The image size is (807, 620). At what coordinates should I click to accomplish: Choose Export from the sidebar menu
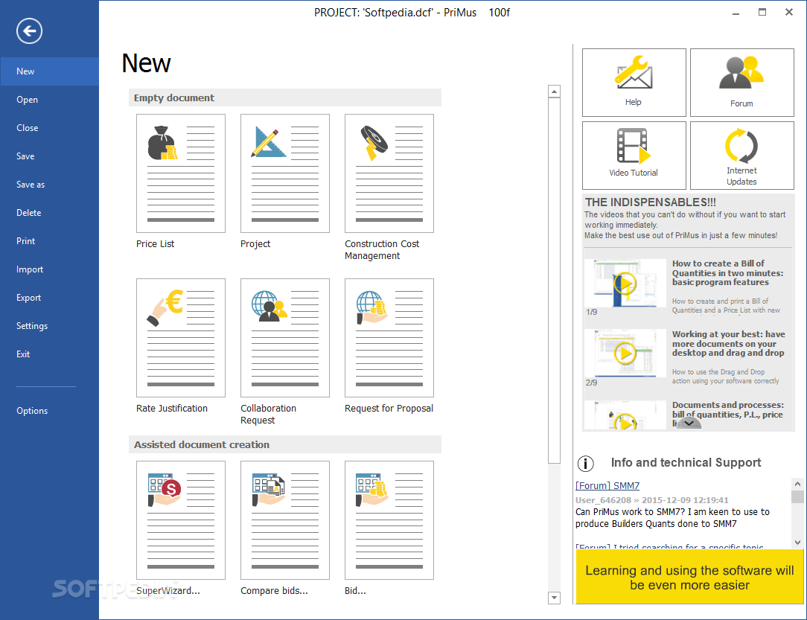click(x=49, y=298)
